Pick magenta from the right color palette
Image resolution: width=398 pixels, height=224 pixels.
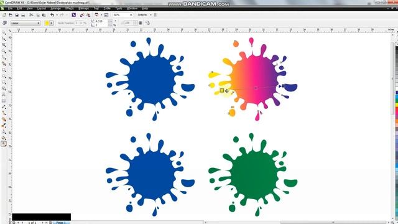coord(397,113)
